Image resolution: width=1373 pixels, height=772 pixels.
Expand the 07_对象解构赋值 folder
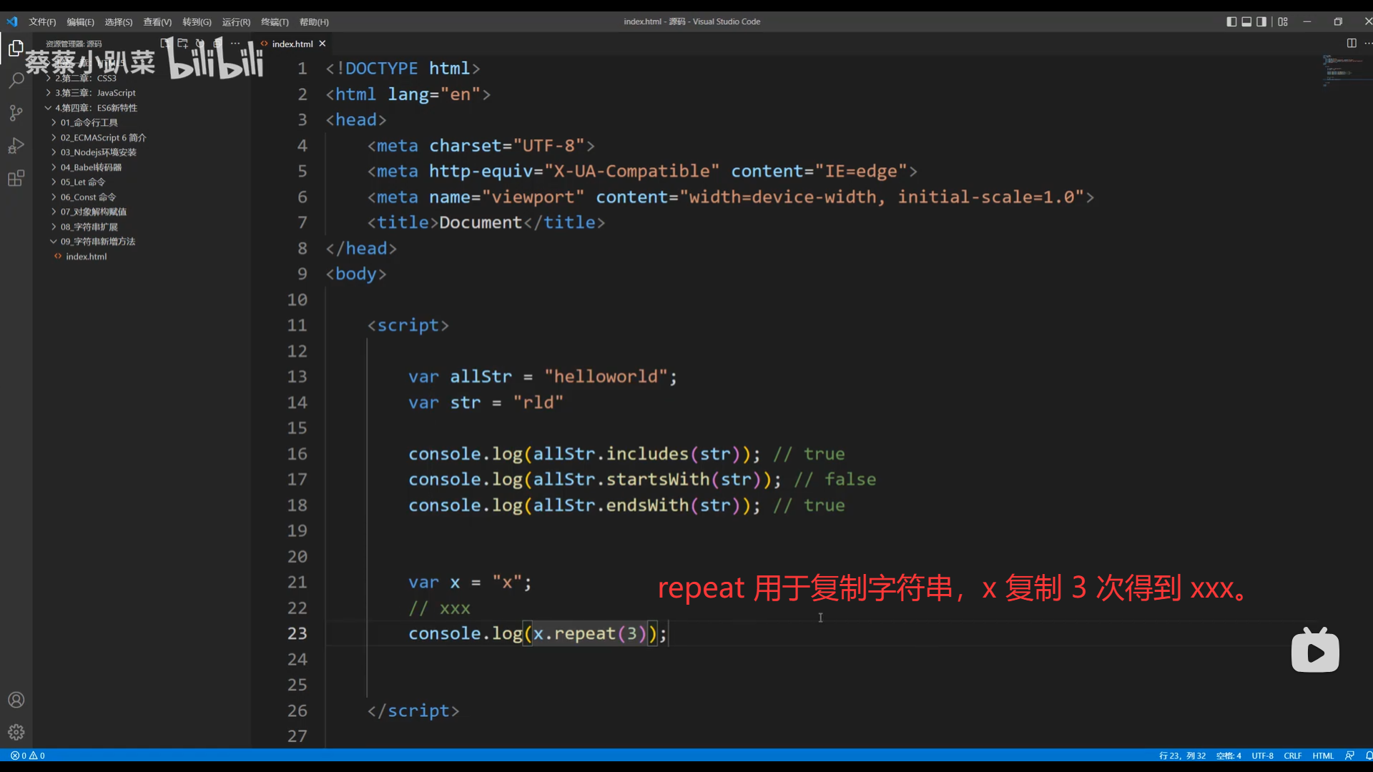point(93,212)
